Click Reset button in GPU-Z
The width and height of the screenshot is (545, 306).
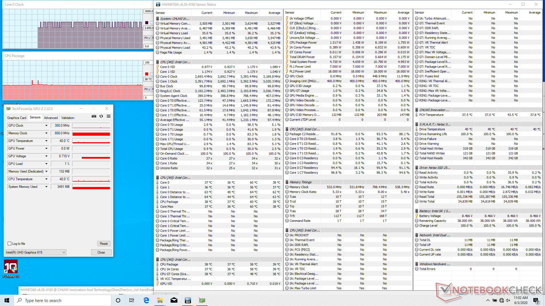coord(104,244)
